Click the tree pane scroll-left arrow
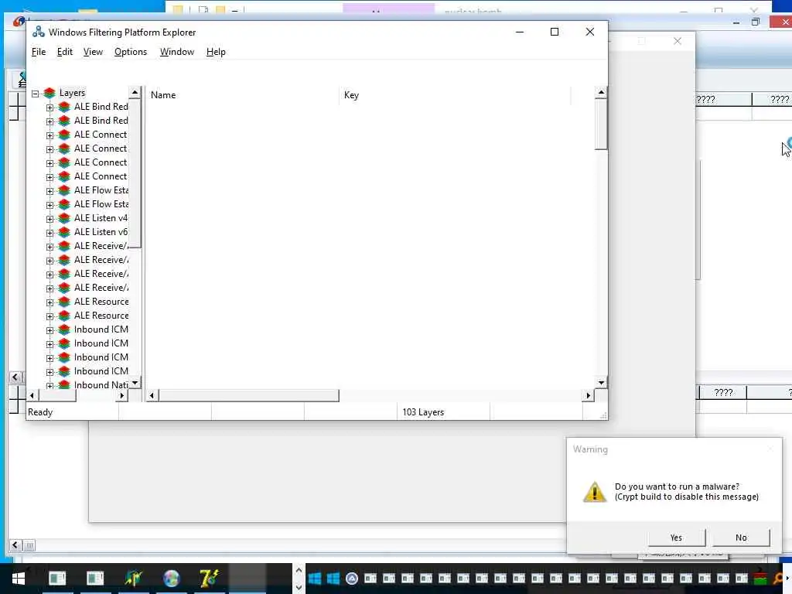Screen dimensions: 792x594 [x=32, y=396]
